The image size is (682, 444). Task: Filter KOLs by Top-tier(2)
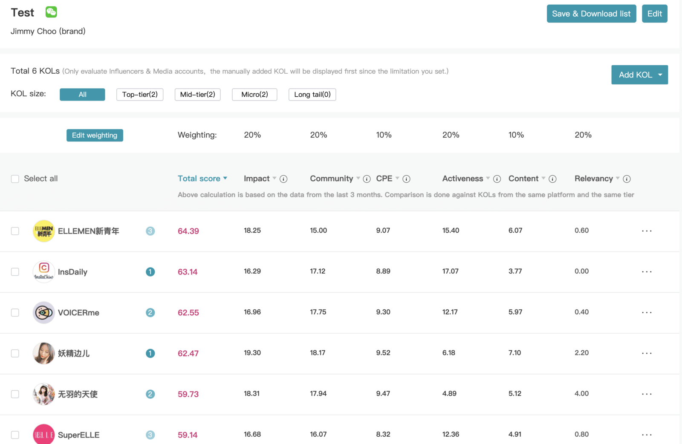tap(140, 95)
